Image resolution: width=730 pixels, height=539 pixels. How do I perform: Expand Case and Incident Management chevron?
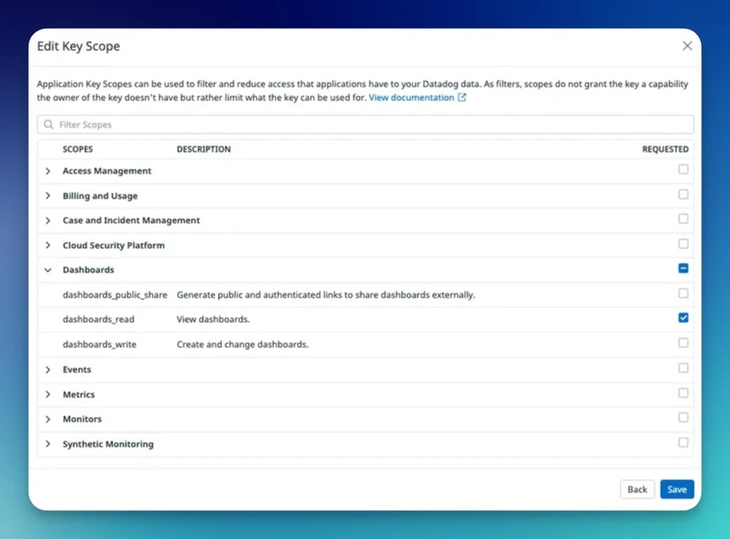pos(48,220)
